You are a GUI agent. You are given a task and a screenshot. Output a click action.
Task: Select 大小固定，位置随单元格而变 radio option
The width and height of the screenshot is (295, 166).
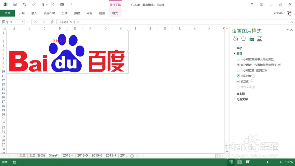click(238, 65)
